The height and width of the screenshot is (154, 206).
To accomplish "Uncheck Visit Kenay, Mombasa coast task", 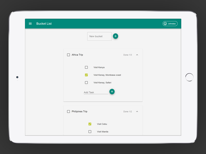I will click(x=86, y=75).
